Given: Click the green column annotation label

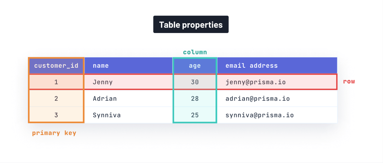Looking at the screenshot, I should pos(195,52).
